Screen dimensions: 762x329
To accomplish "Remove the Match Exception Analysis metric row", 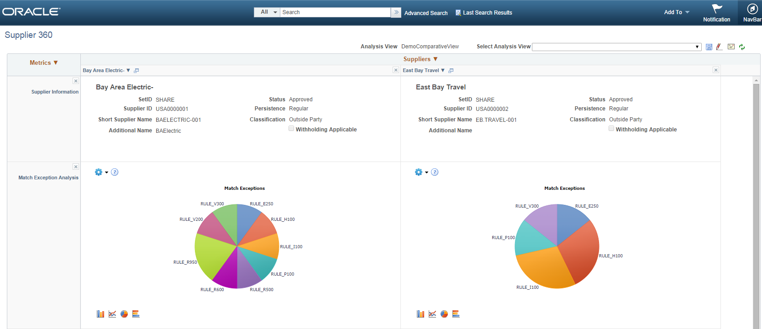I will pyautogui.click(x=76, y=167).
